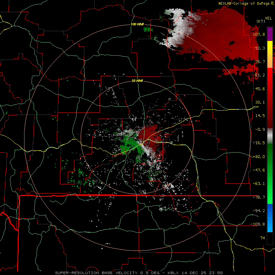Screen dimensions: 275x275
Task: Select the -47.6 scale value
Action: pyautogui.click(x=259, y=170)
